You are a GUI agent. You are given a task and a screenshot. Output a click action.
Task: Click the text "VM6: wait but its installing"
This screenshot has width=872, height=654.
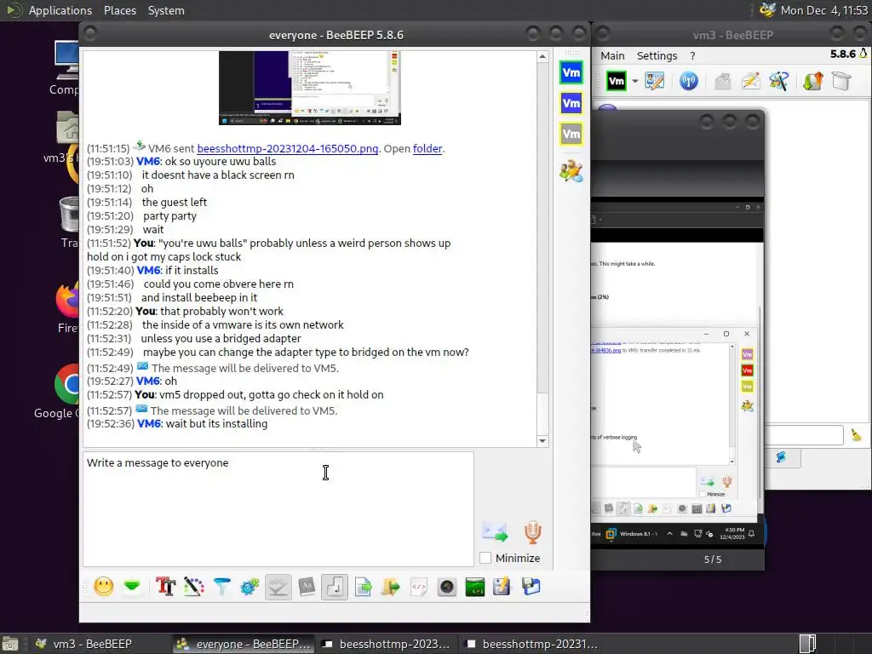click(x=203, y=424)
